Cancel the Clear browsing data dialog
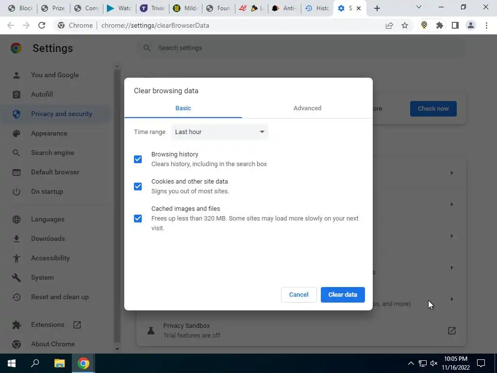Viewport: 497px width, 373px height. click(x=298, y=295)
